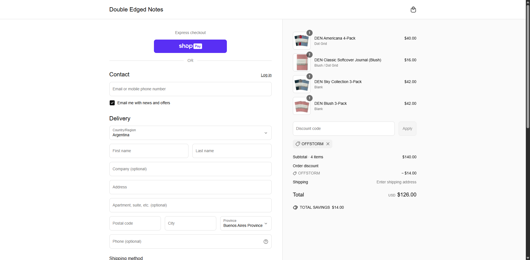
Task: Click the DEN Sky Collection 3-Pack product name
Action: (x=338, y=82)
